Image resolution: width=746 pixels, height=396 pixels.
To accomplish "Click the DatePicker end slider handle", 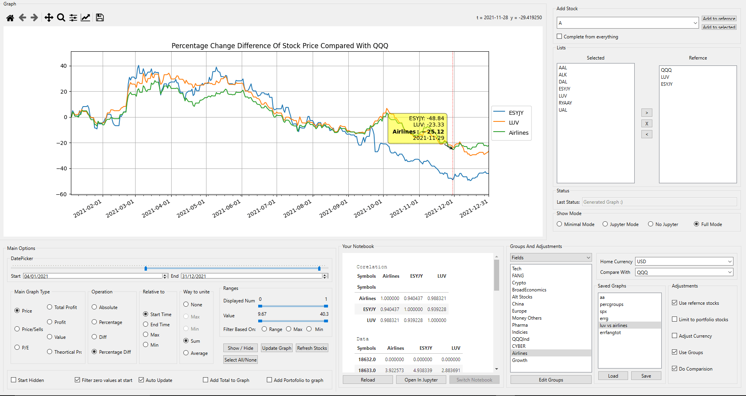I will (319, 268).
